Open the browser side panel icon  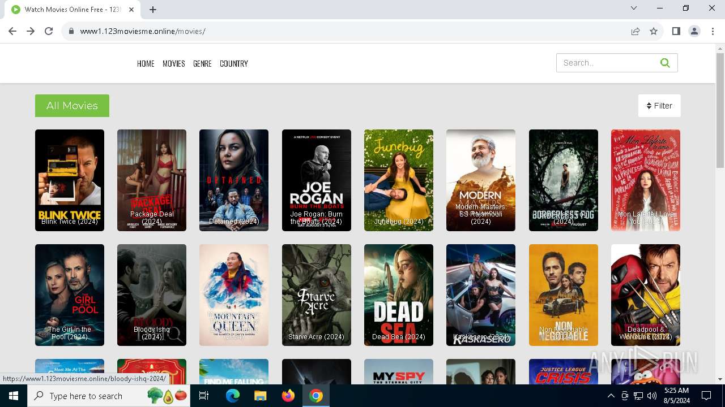coord(676,31)
